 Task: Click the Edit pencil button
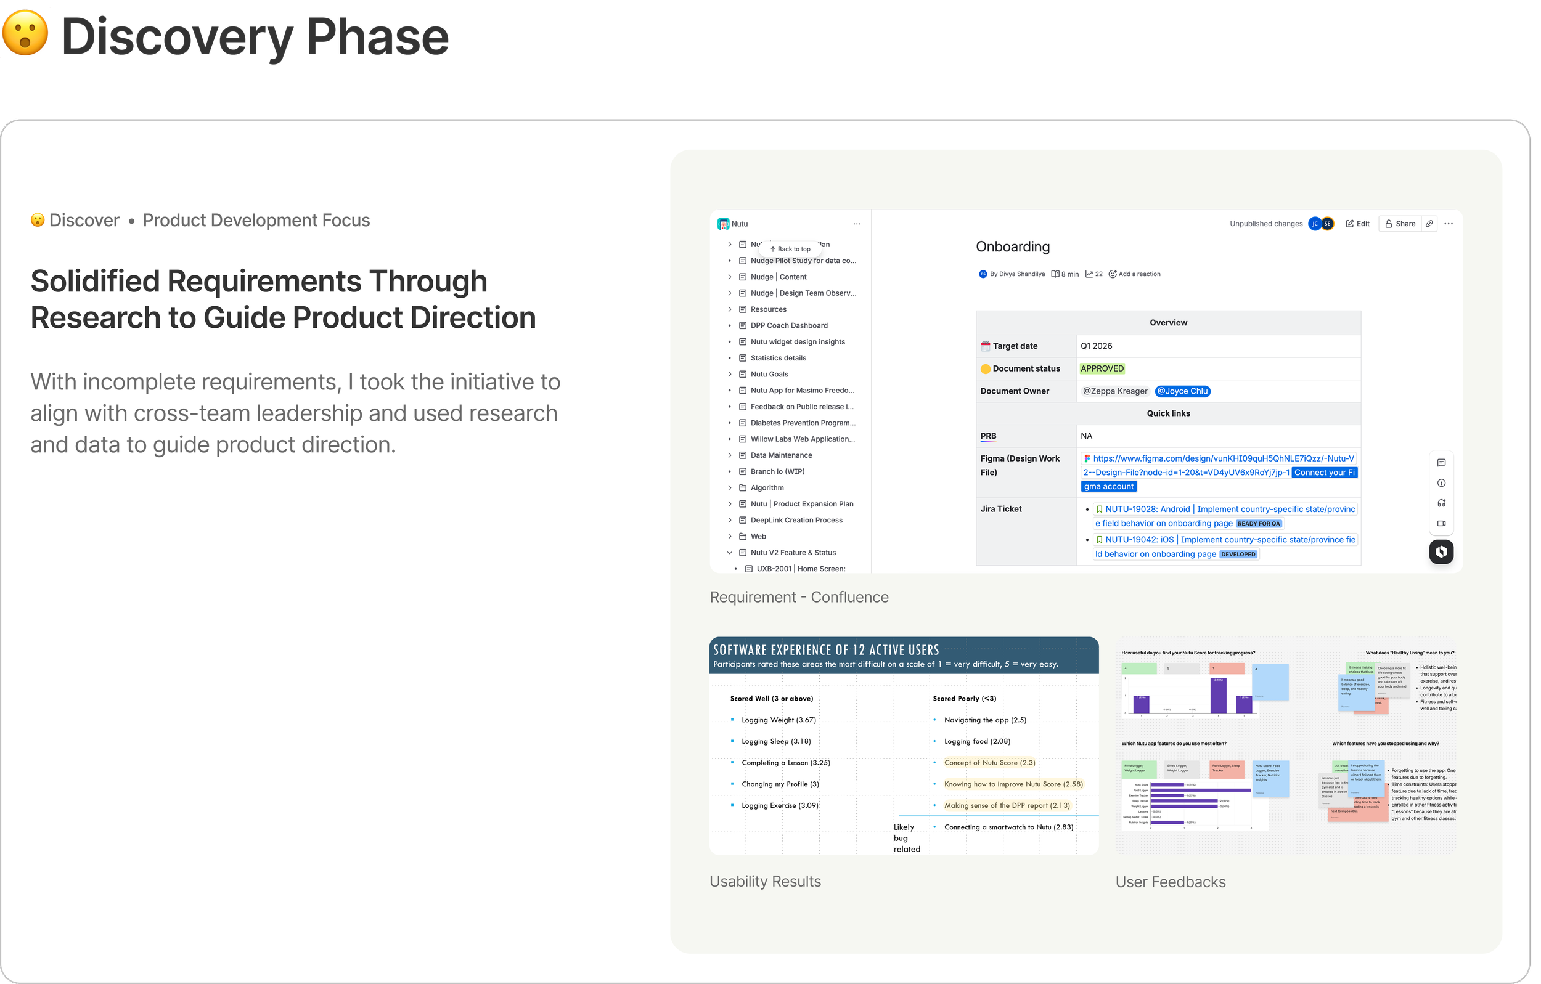1357,223
